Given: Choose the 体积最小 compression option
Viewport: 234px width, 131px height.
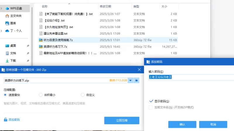Looking at the screenshot, I should [41, 95].
